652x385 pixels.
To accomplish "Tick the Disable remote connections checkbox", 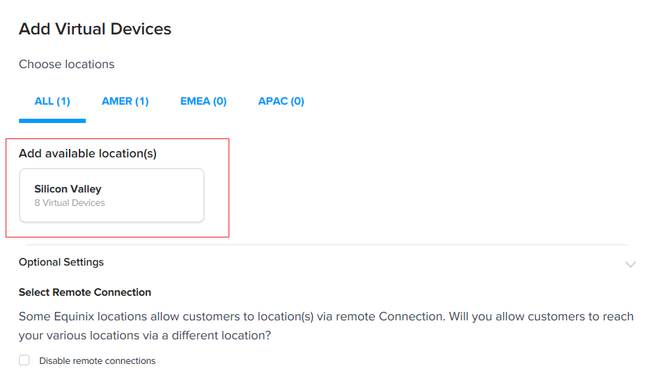I will coord(24,360).
